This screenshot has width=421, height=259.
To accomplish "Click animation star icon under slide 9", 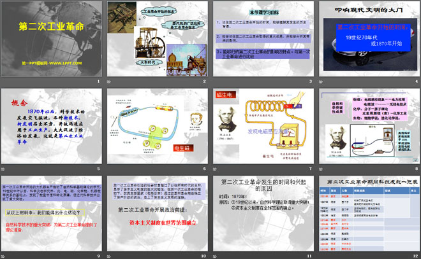I will coord(3,256).
